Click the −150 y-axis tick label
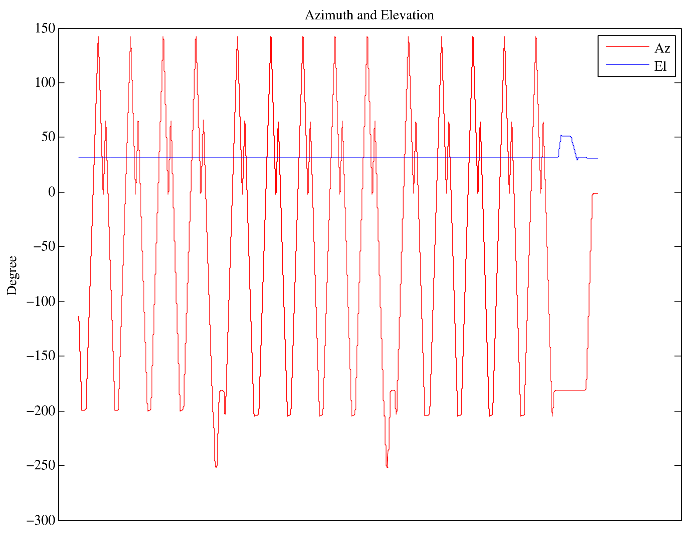The width and height of the screenshot is (691, 533). (x=41, y=356)
